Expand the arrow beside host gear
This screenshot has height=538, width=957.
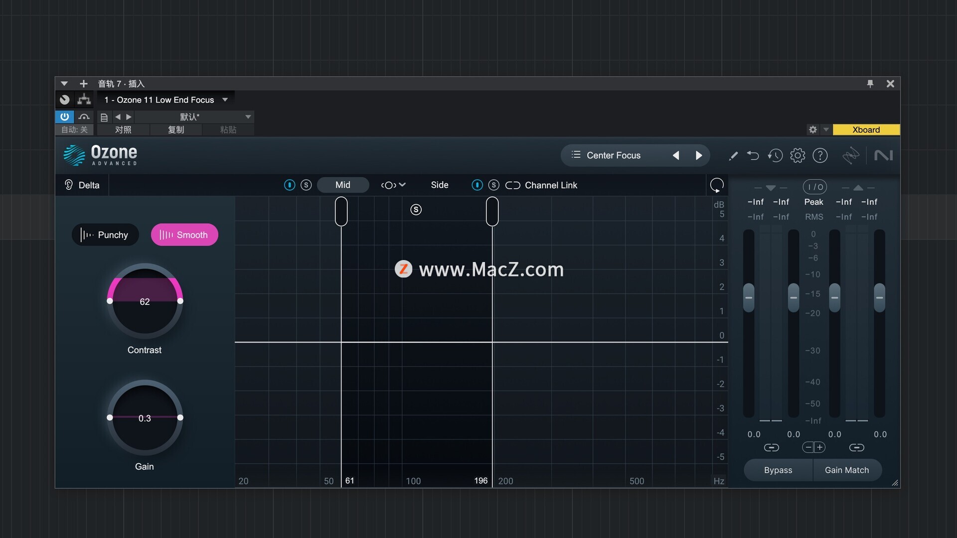826,130
